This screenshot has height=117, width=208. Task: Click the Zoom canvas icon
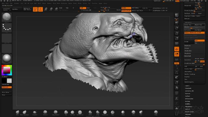(176, 28)
